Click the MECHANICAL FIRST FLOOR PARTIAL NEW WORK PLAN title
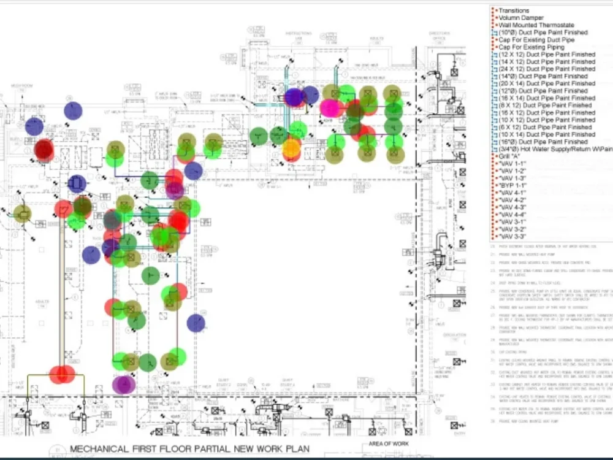The height and width of the screenshot is (460, 613). [190, 448]
